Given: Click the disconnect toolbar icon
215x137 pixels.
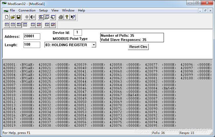Looking at the screenshot, I should 33,17.
